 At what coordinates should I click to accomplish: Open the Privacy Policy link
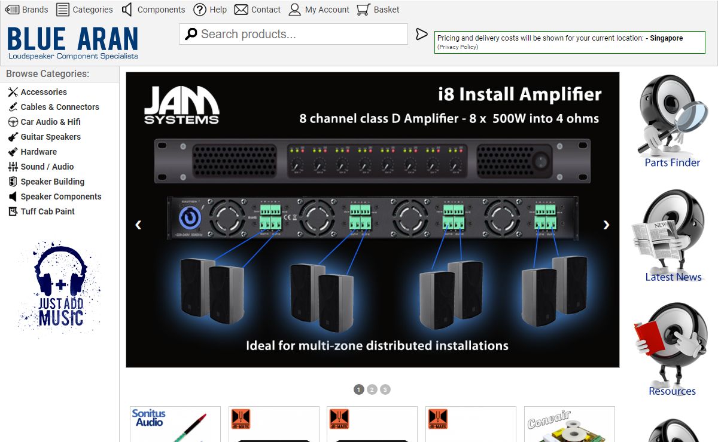(458, 47)
